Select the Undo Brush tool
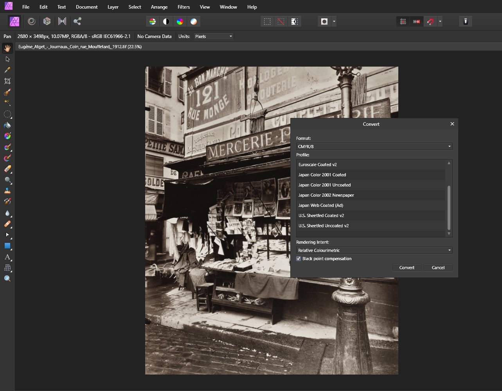This screenshot has width=502, height=391. (7, 201)
